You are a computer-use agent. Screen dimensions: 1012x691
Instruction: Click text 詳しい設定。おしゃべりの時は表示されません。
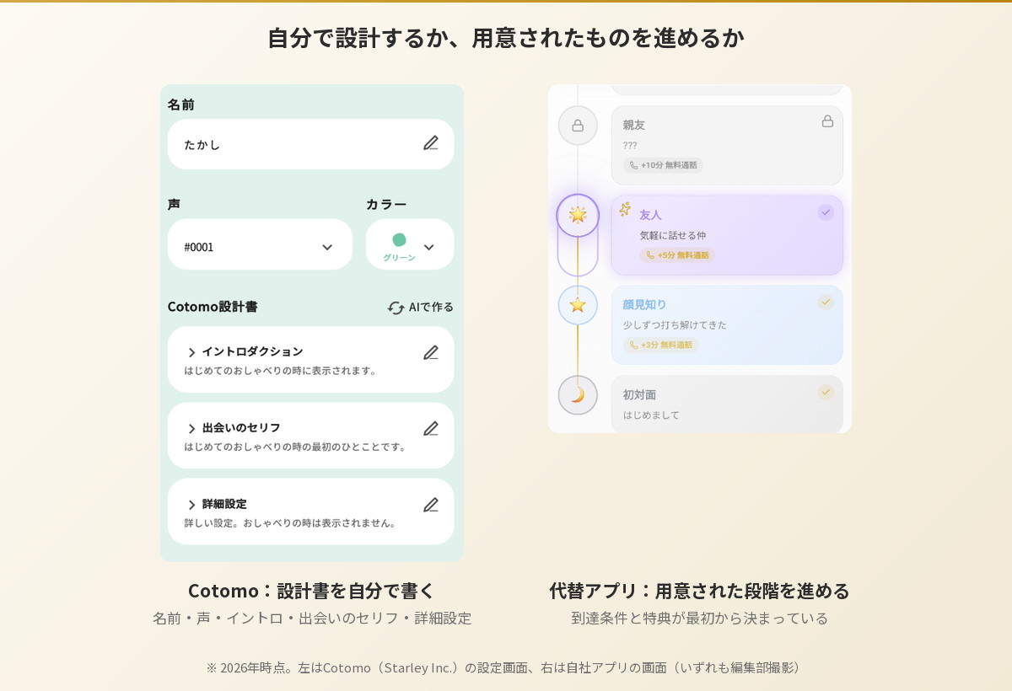coord(292,522)
